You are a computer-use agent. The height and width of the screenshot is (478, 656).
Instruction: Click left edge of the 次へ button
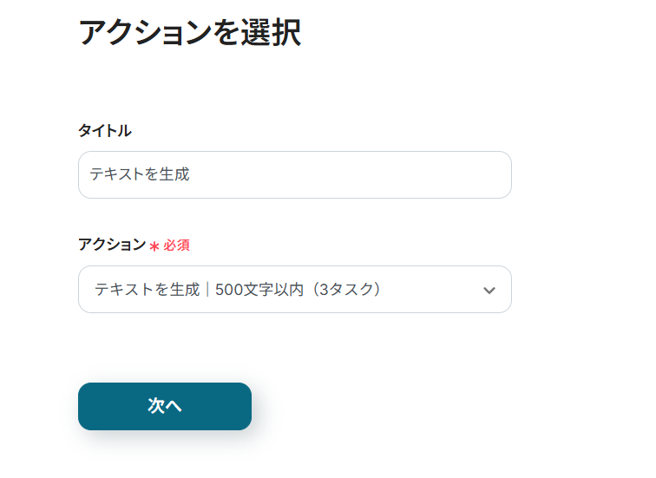89,406
